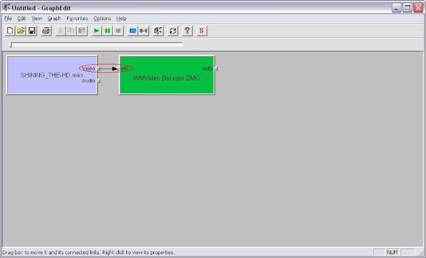Click the red S toolbar button
This screenshot has height=258, width=426.
coord(201,31)
